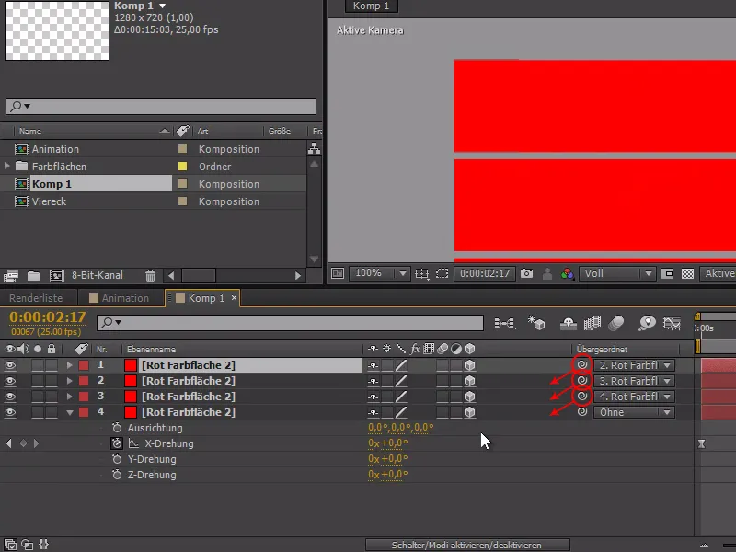Click the X-Drehung graph icon
The height and width of the screenshot is (552, 736).
click(133, 443)
